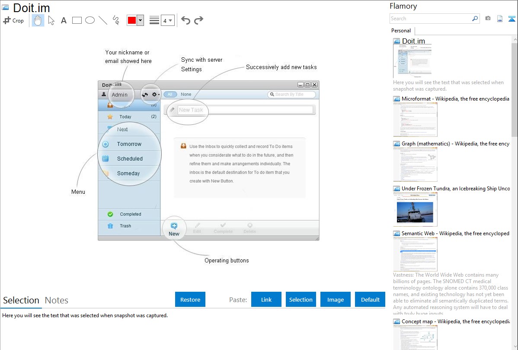Click the Semantic Web - Wikipedia title
The width and height of the screenshot is (518, 350).
455,233
